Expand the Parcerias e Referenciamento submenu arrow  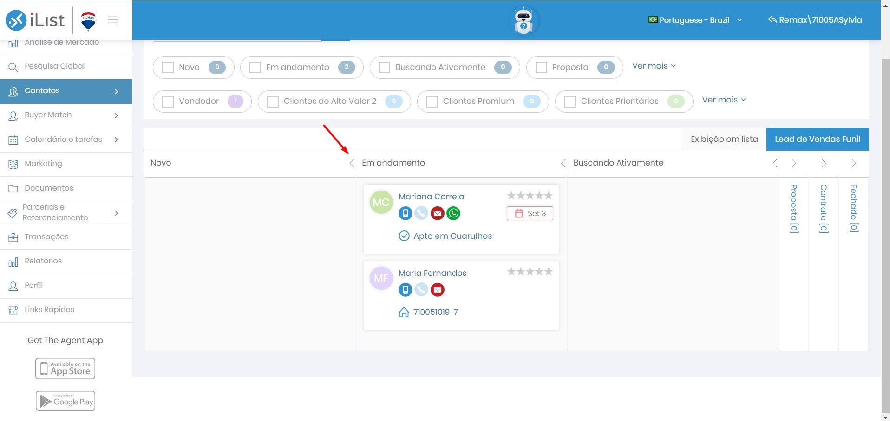pyautogui.click(x=116, y=213)
